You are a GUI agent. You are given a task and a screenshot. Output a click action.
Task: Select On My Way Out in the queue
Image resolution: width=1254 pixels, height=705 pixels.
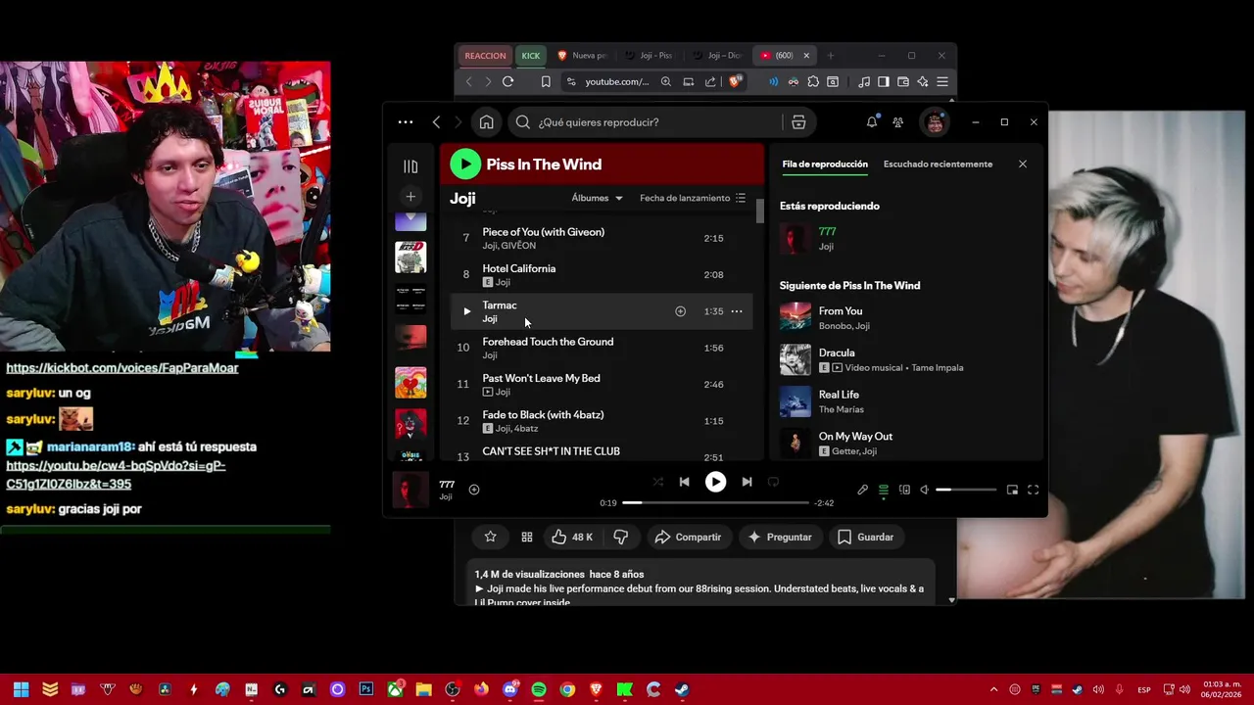906,443
